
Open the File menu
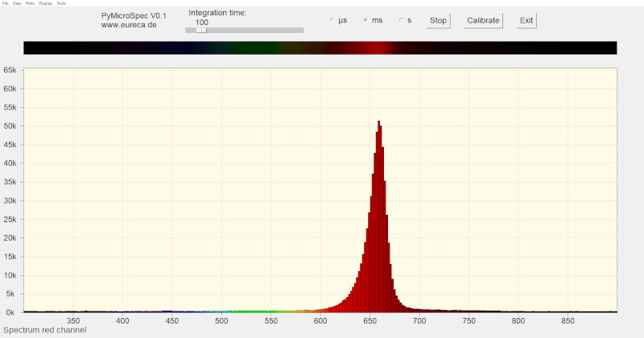point(5,3)
